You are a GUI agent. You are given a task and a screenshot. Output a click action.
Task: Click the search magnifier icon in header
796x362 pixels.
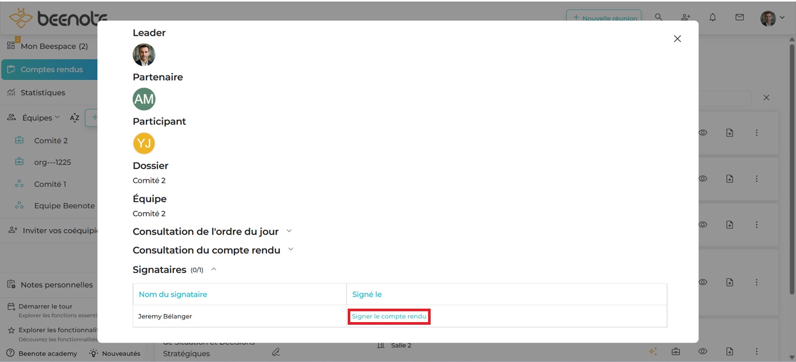click(659, 17)
